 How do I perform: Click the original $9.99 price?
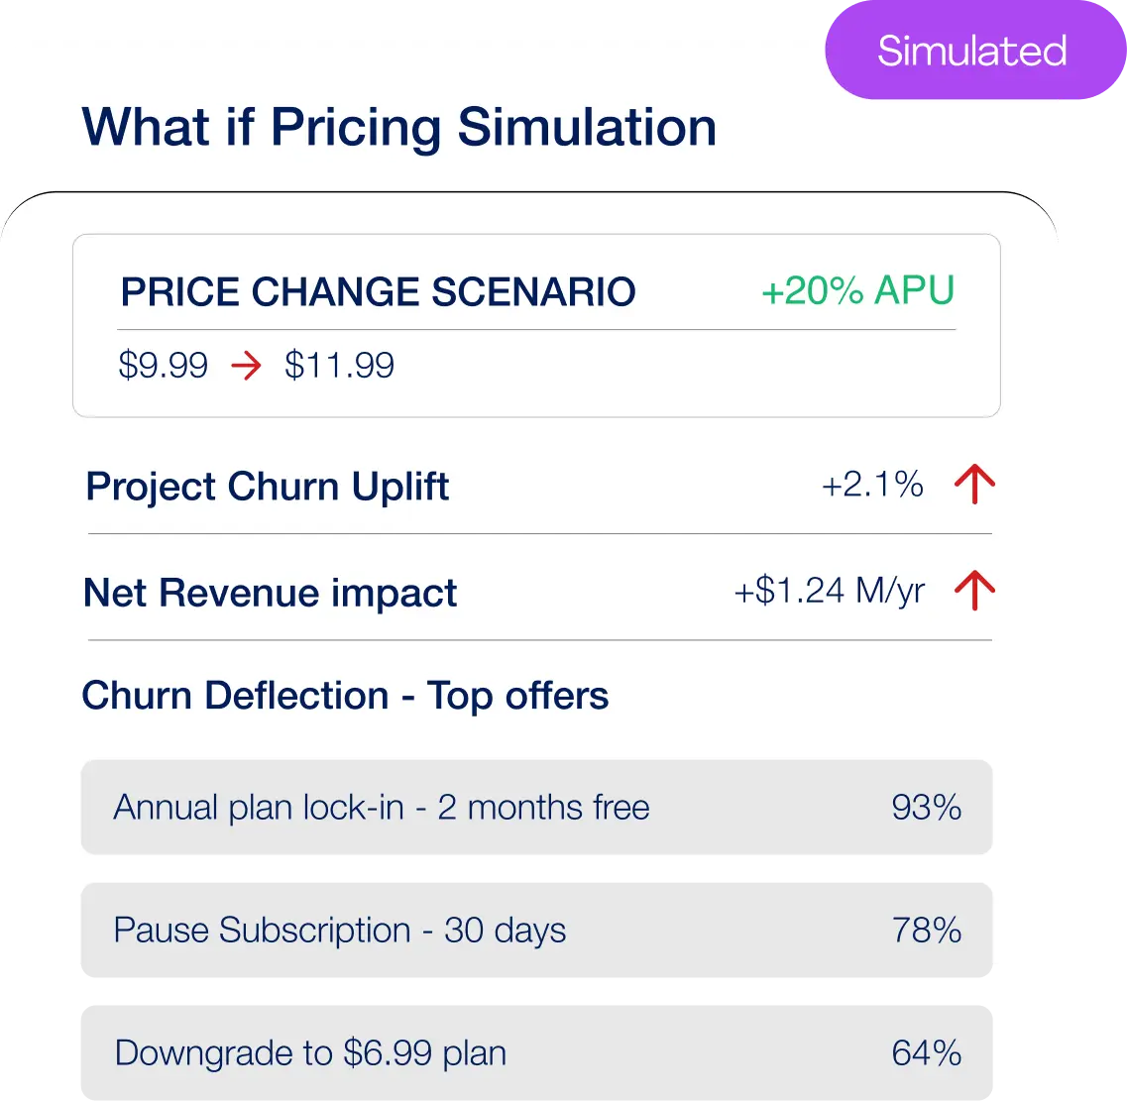(x=164, y=366)
